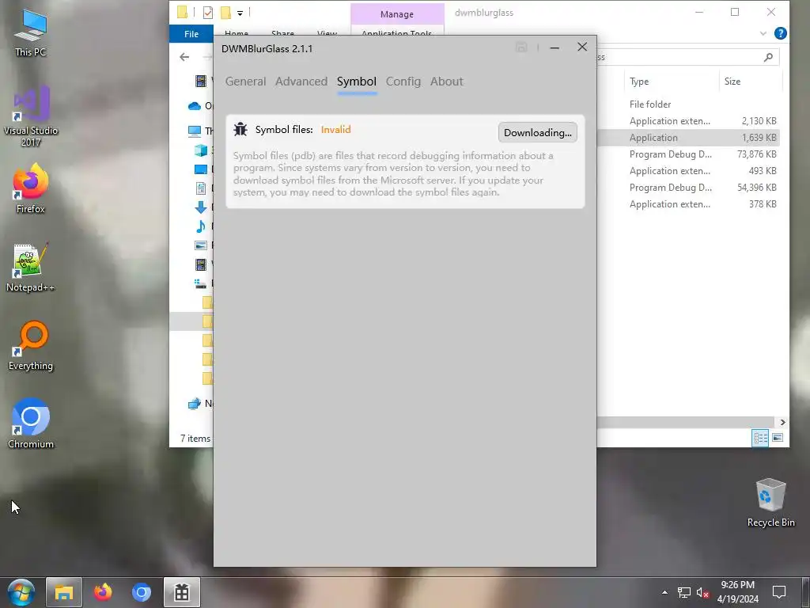Click the DWMBlurGlass taskbar button
This screenshot has width=810, height=608.
point(182,592)
